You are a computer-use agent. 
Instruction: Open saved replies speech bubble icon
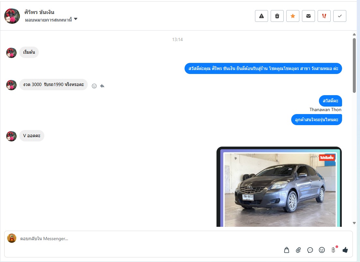(310, 250)
